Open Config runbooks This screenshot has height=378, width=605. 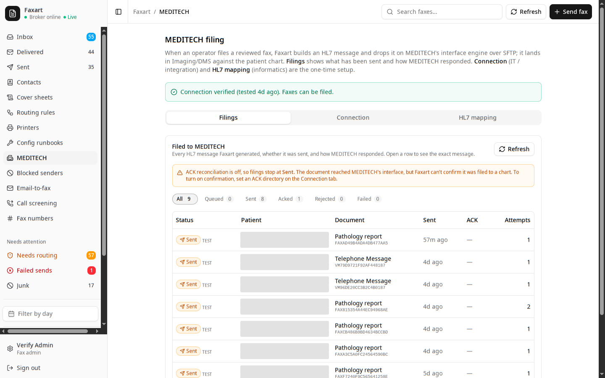(x=50, y=143)
